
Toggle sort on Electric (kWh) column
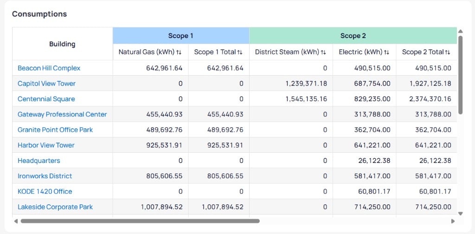tap(386, 52)
